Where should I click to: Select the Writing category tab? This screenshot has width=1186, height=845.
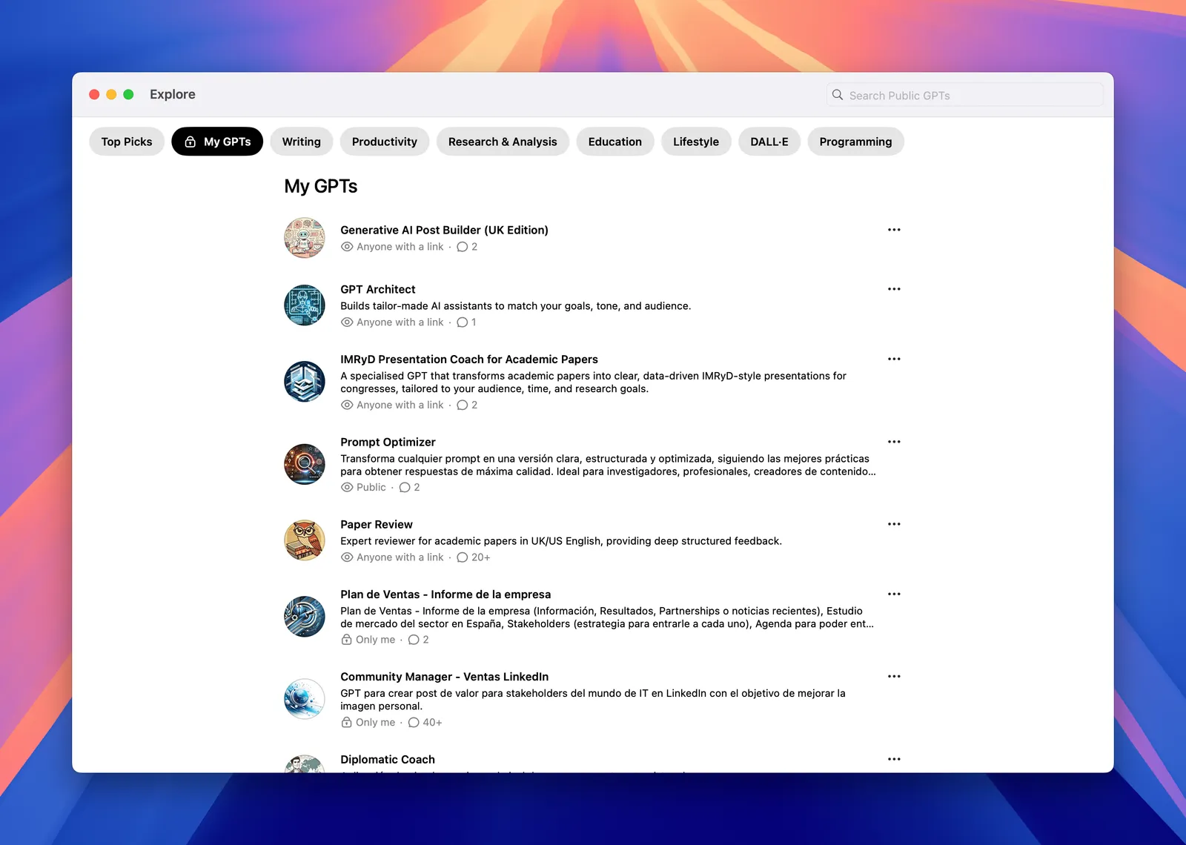(301, 142)
